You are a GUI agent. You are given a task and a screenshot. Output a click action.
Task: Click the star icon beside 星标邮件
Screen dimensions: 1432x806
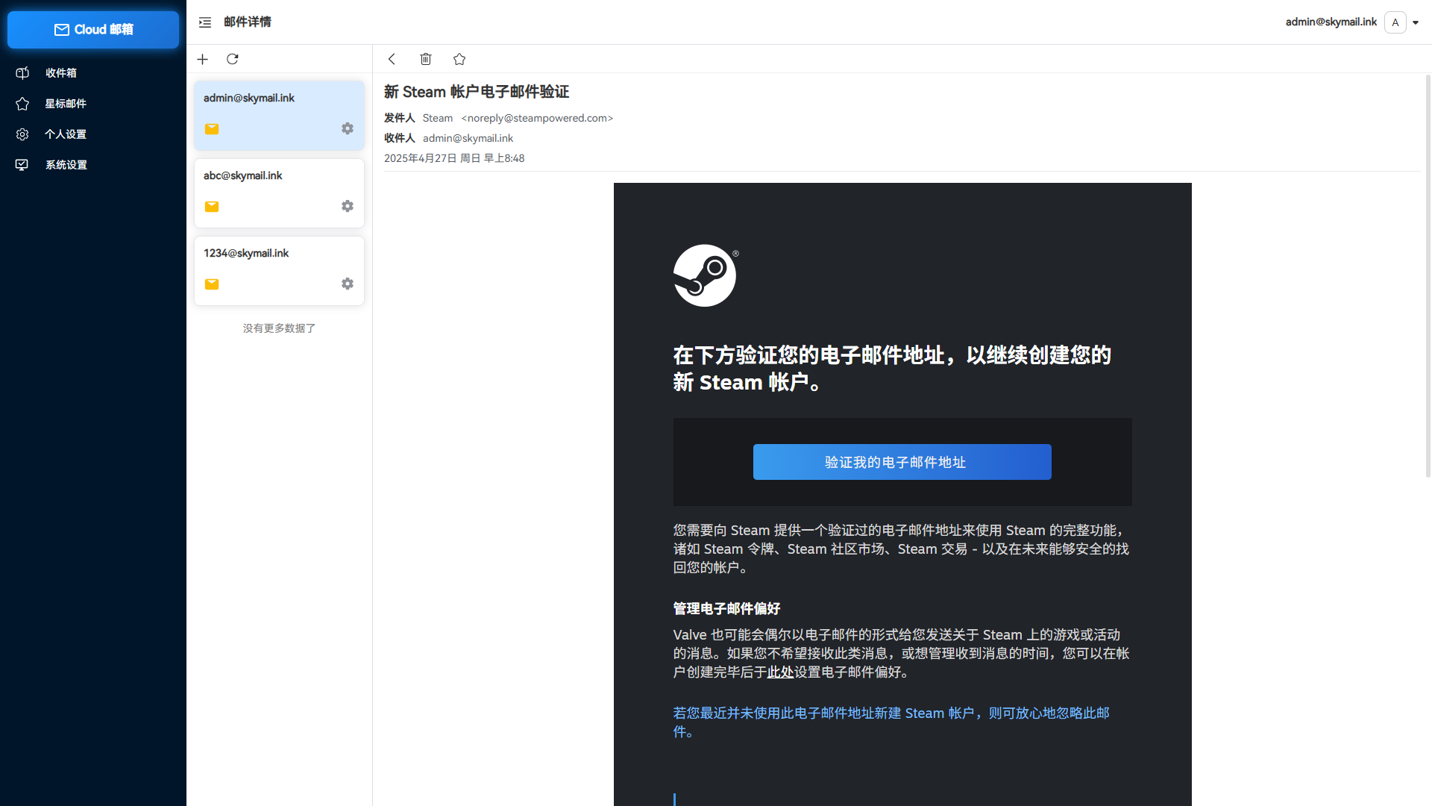pyautogui.click(x=22, y=104)
